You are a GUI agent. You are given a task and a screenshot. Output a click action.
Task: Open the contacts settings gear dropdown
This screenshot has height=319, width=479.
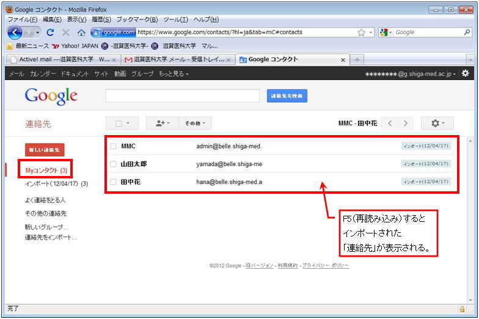tap(437, 123)
